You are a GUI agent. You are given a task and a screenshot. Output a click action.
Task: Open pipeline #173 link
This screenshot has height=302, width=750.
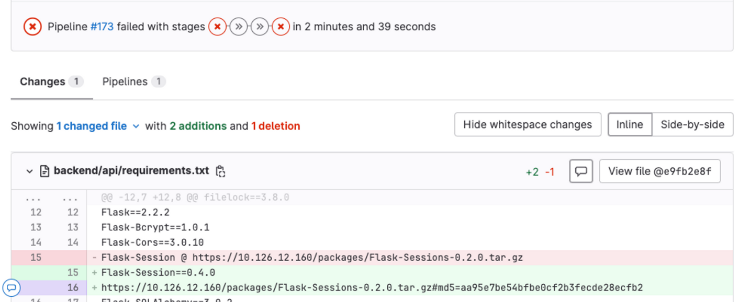click(102, 27)
